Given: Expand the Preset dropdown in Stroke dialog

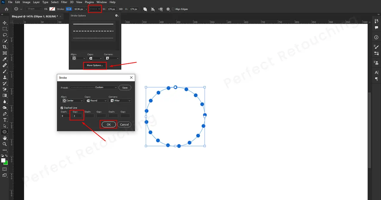Looking at the screenshot, I should pos(94,87).
